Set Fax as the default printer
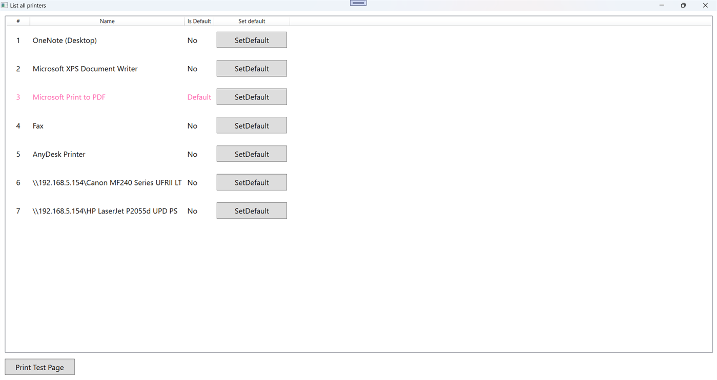717x380 pixels. (251, 125)
